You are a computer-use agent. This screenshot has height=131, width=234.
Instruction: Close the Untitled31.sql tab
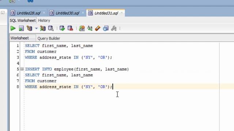122,13
